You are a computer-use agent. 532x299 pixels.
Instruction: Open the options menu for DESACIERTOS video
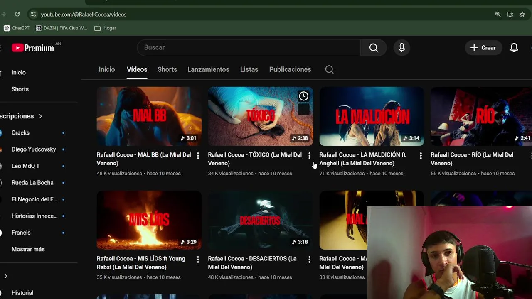(x=309, y=260)
